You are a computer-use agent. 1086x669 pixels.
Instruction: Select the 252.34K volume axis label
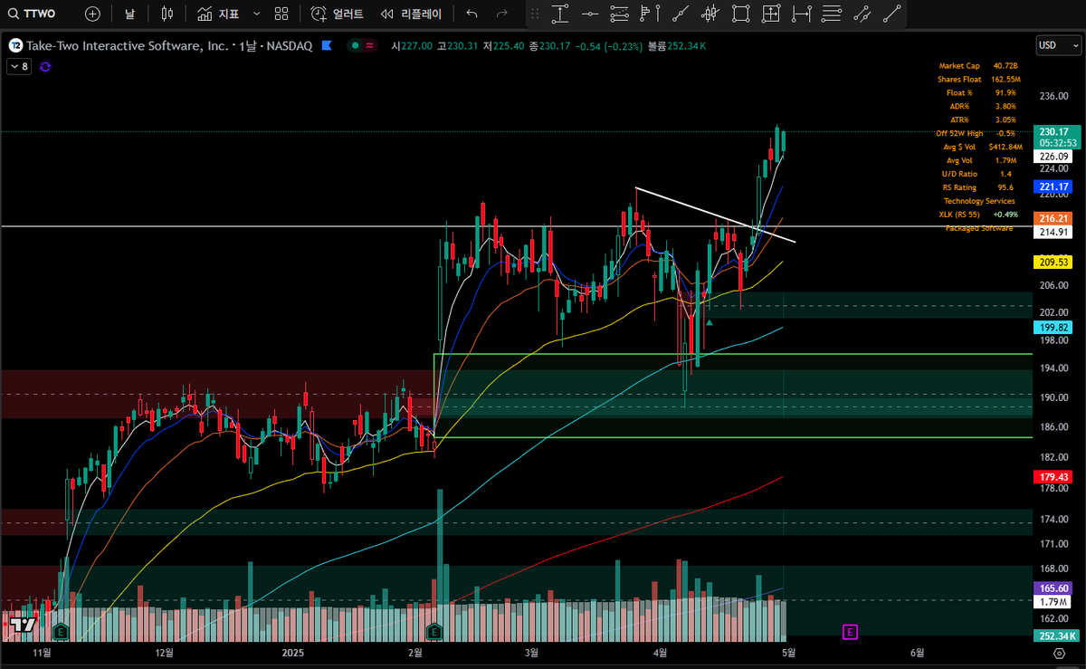[x=1055, y=636]
